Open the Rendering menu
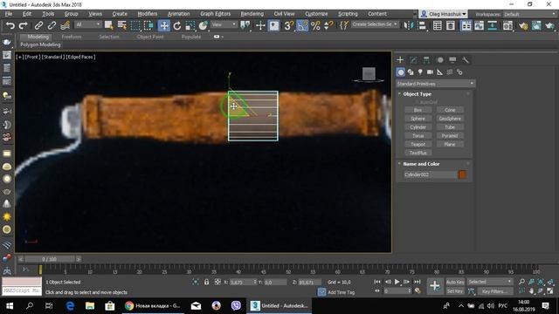Screen dimensions: 559x314 point(252,14)
